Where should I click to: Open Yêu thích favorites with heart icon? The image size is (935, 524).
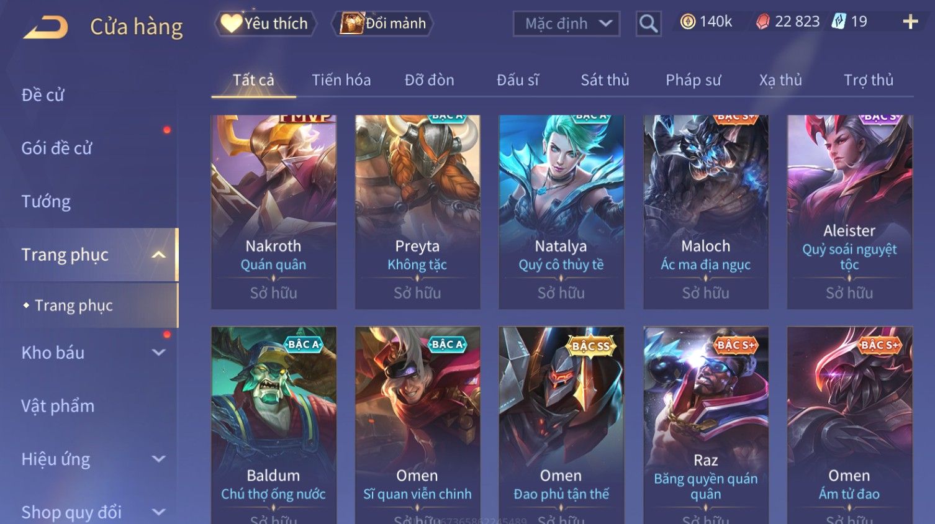click(x=265, y=24)
